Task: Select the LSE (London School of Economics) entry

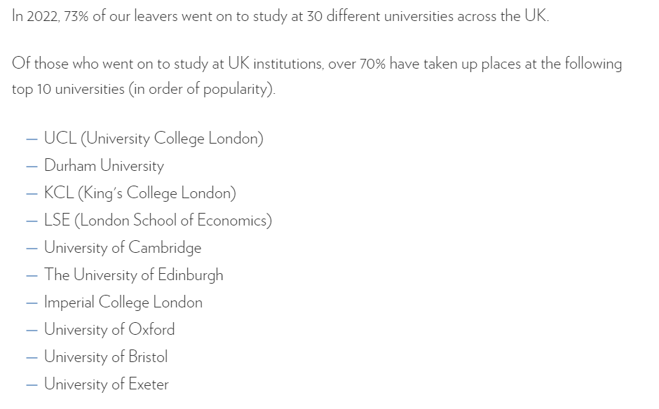Action: 158,221
